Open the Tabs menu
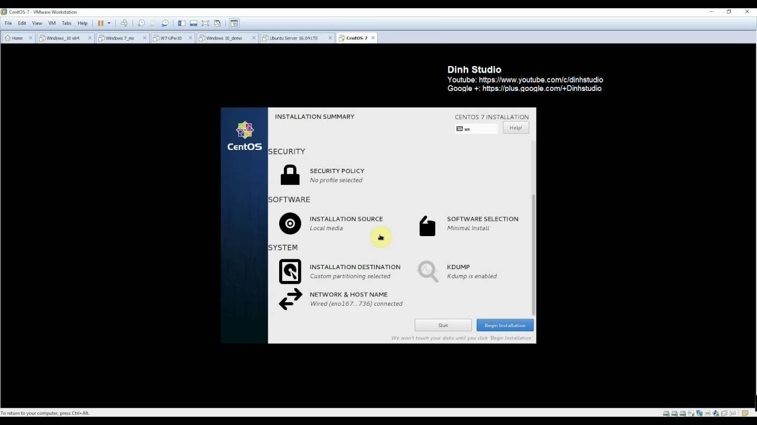Viewport: 757px width, 425px height. click(67, 23)
